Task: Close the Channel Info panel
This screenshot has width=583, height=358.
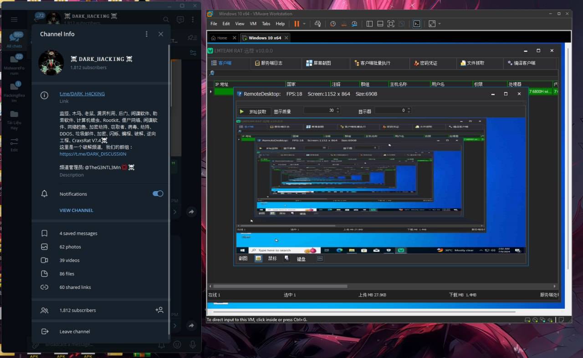Action: coord(161,34)
